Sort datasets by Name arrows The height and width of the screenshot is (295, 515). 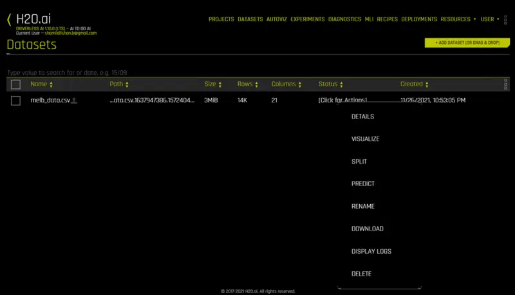[51, 84]
